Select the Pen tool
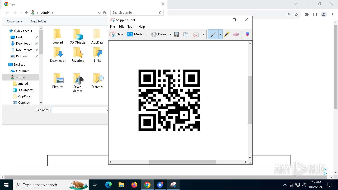The image size is (338, 190). tap(213, 34)
